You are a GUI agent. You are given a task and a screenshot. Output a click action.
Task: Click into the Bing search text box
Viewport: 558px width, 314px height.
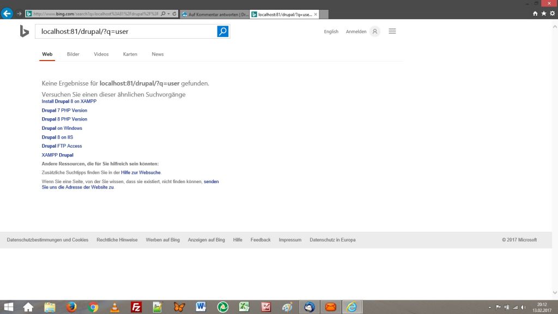tap(125, 32)
